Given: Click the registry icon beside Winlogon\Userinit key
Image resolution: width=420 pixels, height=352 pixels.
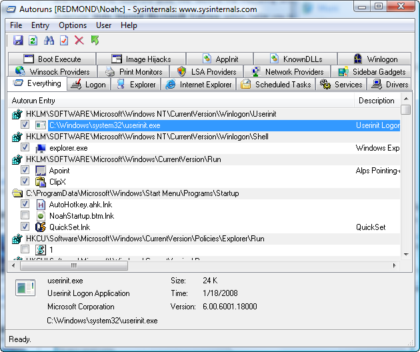Looking at the screenshot, I should [17, 114].
